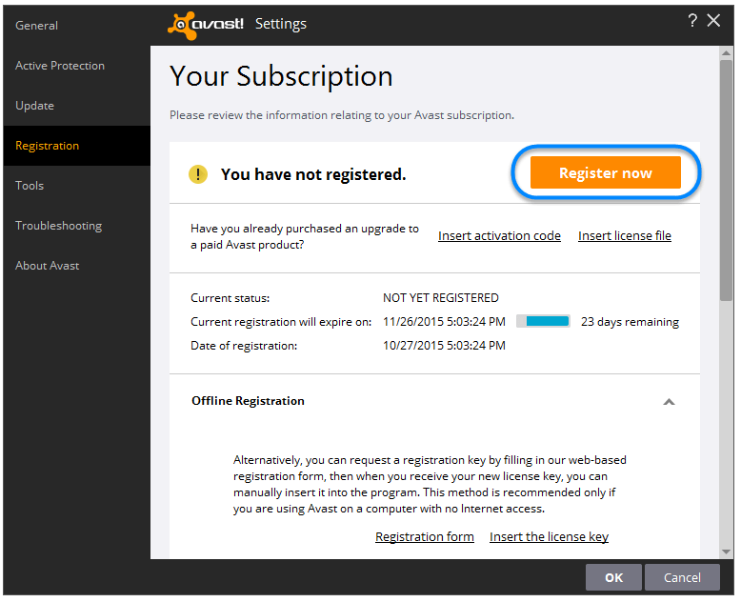Click the scrollbar up arrow
The height and width of the screenshot is (602, 741).
pos(727,53)
